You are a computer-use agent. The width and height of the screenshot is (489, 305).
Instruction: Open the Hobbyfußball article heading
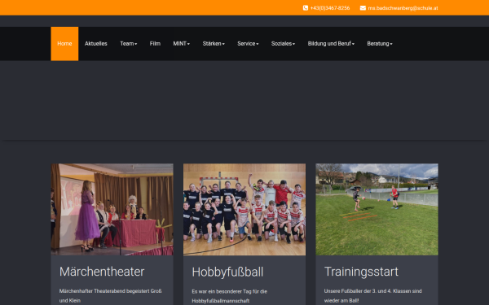[227, 272]
